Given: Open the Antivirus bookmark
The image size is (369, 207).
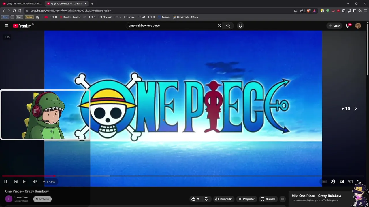Looking at the screenshot, I should coord(164,17).
